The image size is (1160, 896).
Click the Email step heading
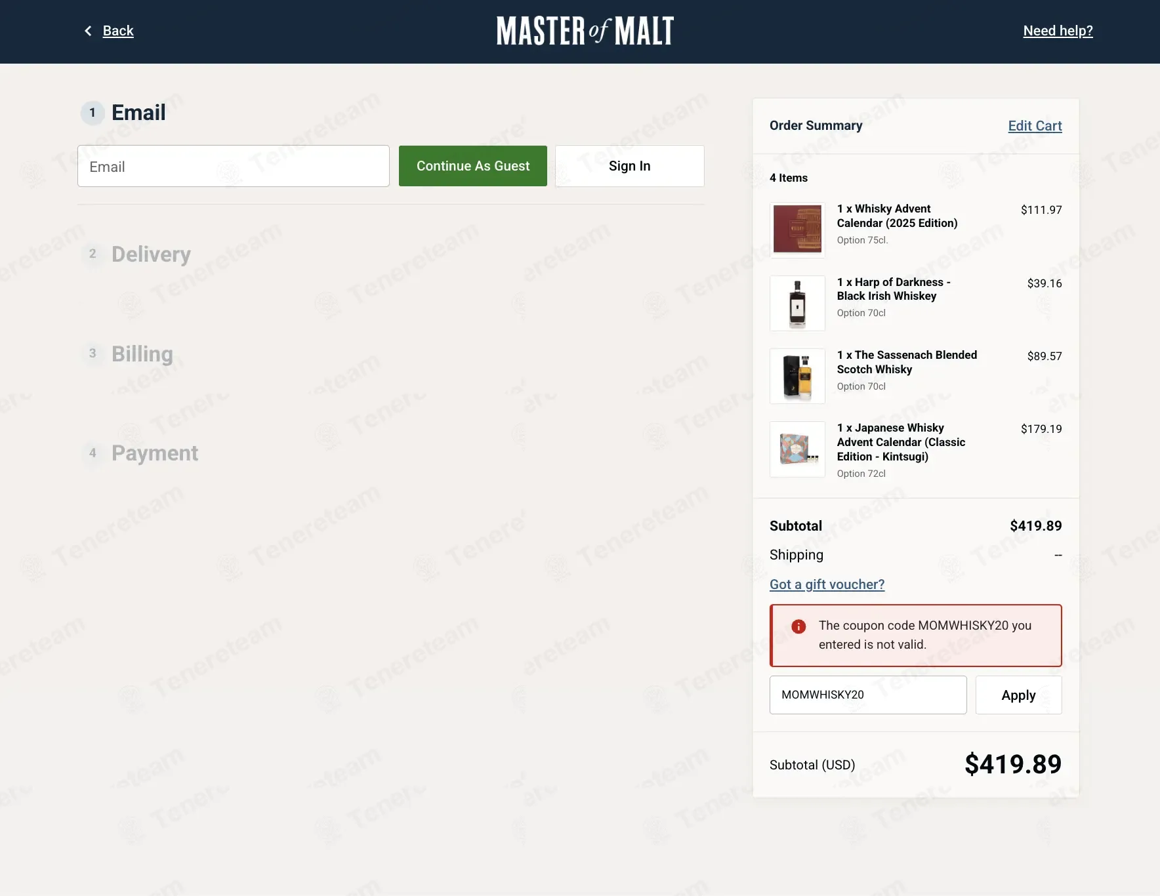point(138,113)
